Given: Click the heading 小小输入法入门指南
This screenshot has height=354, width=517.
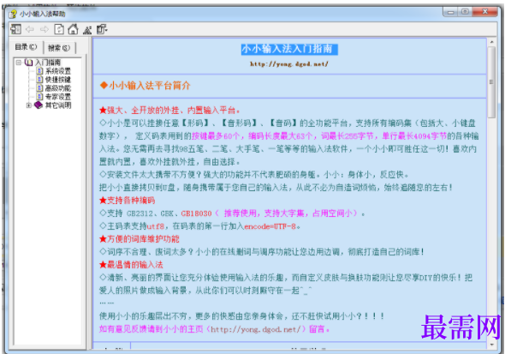Looking at the screenshot, I should pyautogui.click(x=289, y=49).
